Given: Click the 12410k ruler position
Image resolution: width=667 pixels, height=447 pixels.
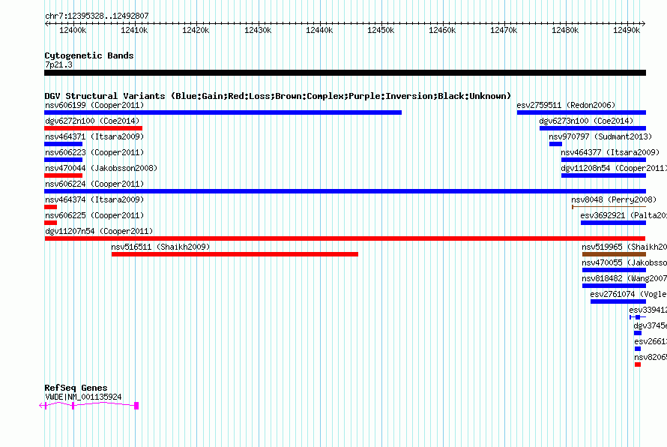Looking at the screenshot, I should (x=134, y=30).
